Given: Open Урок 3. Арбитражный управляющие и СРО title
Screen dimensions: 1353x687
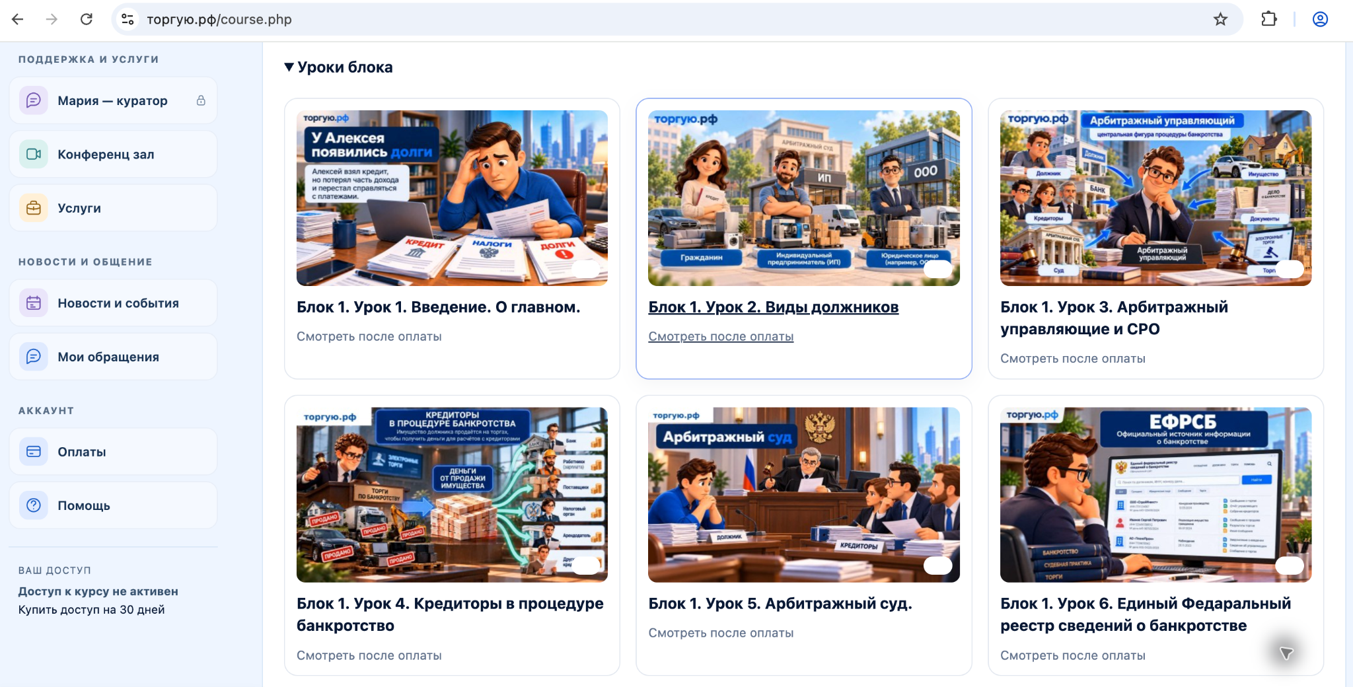Looking at the screenshot, I should pyautogui.click(x=1114, y=318).
